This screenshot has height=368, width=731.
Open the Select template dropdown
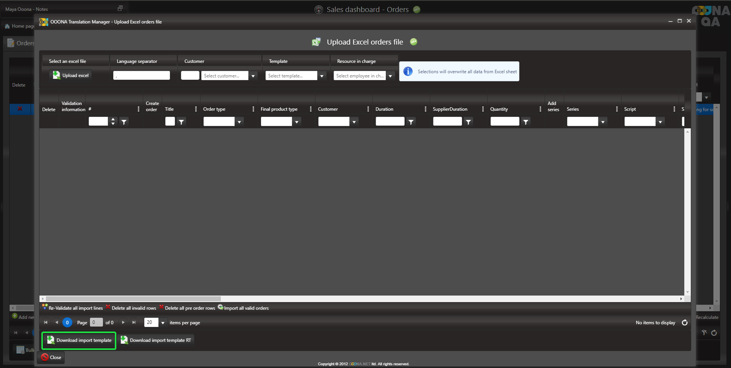pyautogui.click(x=321, y=76)
